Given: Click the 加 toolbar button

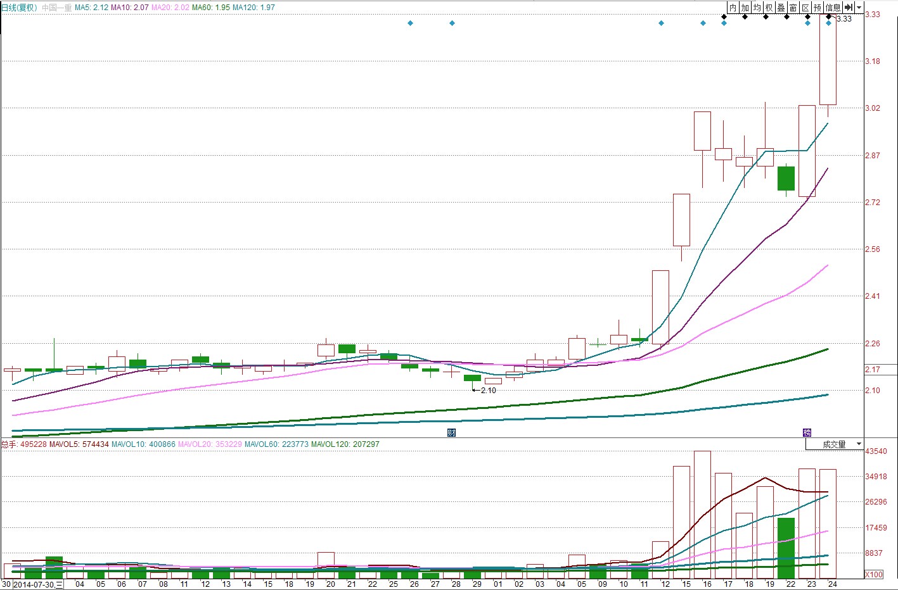Looking at the screenshot, I should [x=745, y=8].
